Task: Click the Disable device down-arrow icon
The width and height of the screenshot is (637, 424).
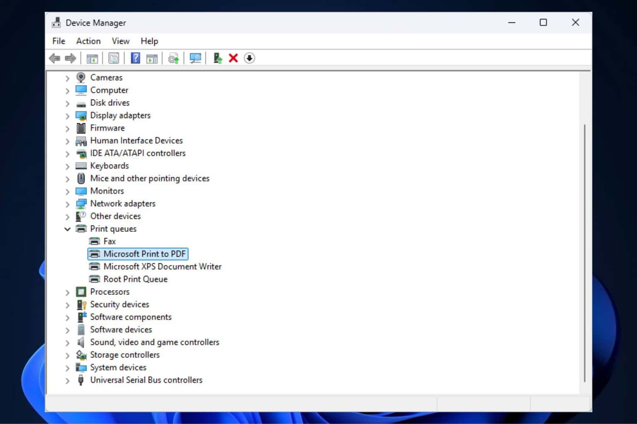Action: [x=250, y=58]
